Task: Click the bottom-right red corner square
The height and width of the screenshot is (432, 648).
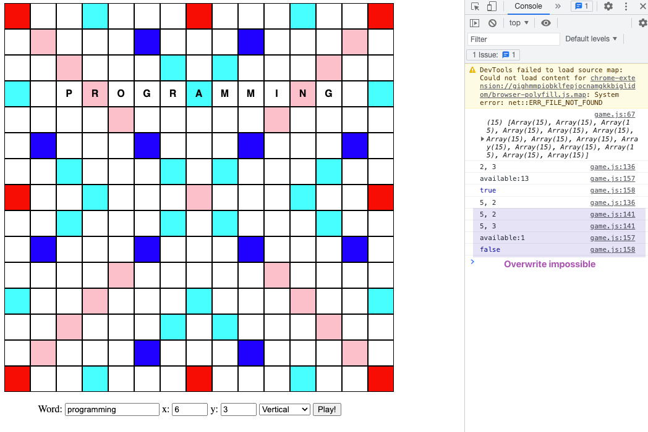Action: click(x=381, y=379)
